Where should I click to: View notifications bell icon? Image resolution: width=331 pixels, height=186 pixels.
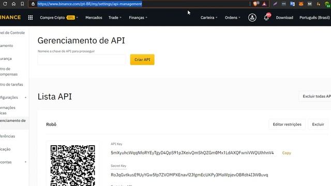pos(266,17)
